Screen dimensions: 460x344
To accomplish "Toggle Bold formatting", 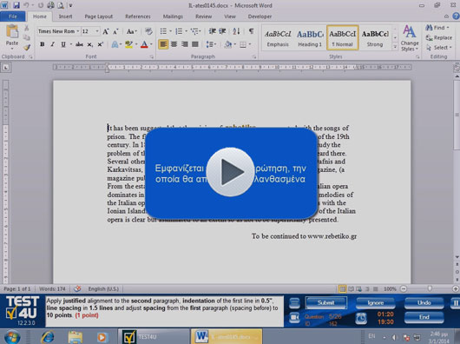I will pos(43,44).
